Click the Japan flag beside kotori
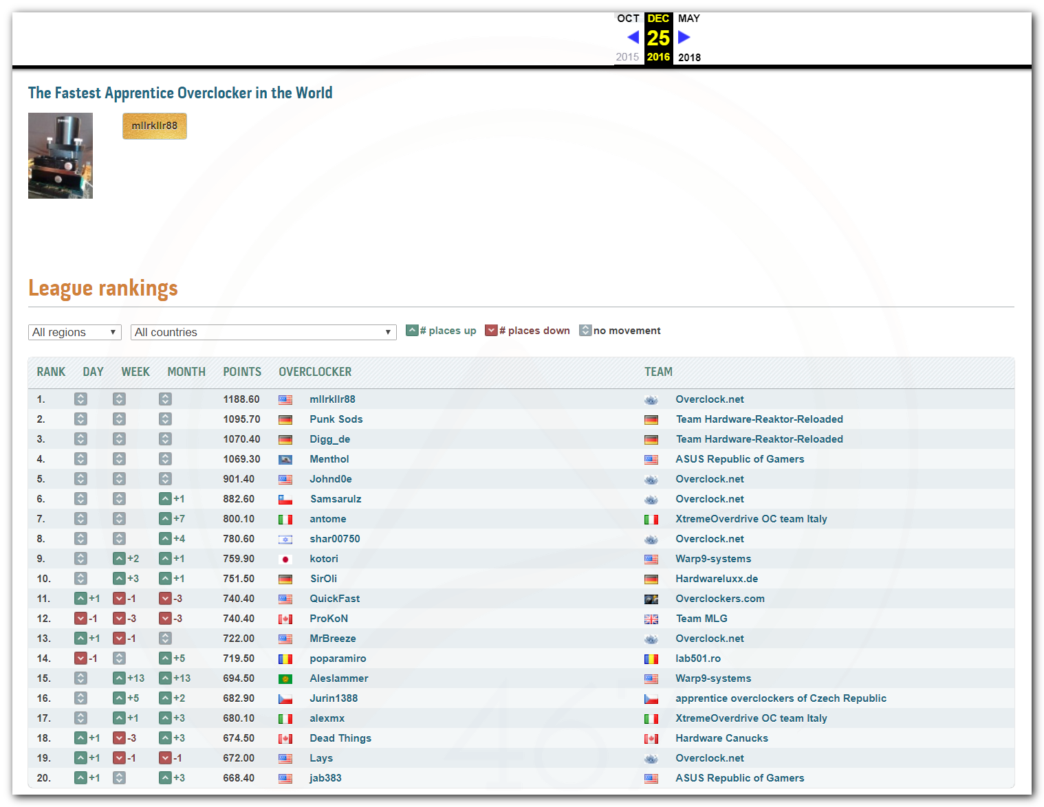 pos(285,560)
